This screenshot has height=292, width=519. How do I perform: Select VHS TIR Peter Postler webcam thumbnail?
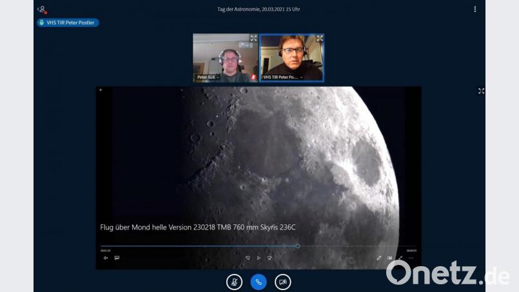291,57
